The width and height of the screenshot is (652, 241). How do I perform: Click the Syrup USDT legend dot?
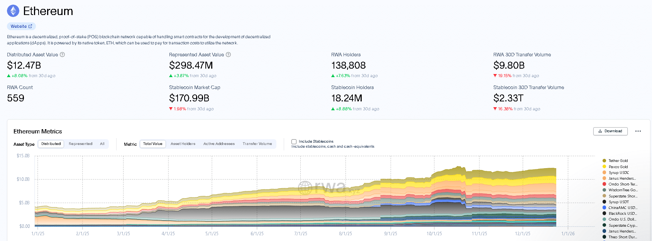click(604, 202)
